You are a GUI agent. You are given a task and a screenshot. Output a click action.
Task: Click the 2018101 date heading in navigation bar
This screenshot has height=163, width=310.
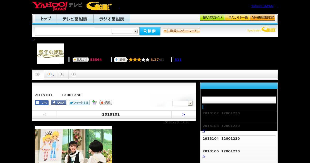111,114
